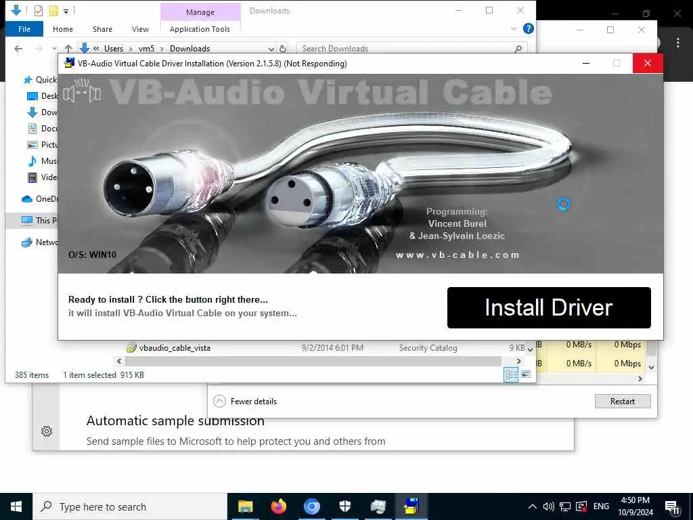Open Explorer help question mark icon

[x=528, y=28]
